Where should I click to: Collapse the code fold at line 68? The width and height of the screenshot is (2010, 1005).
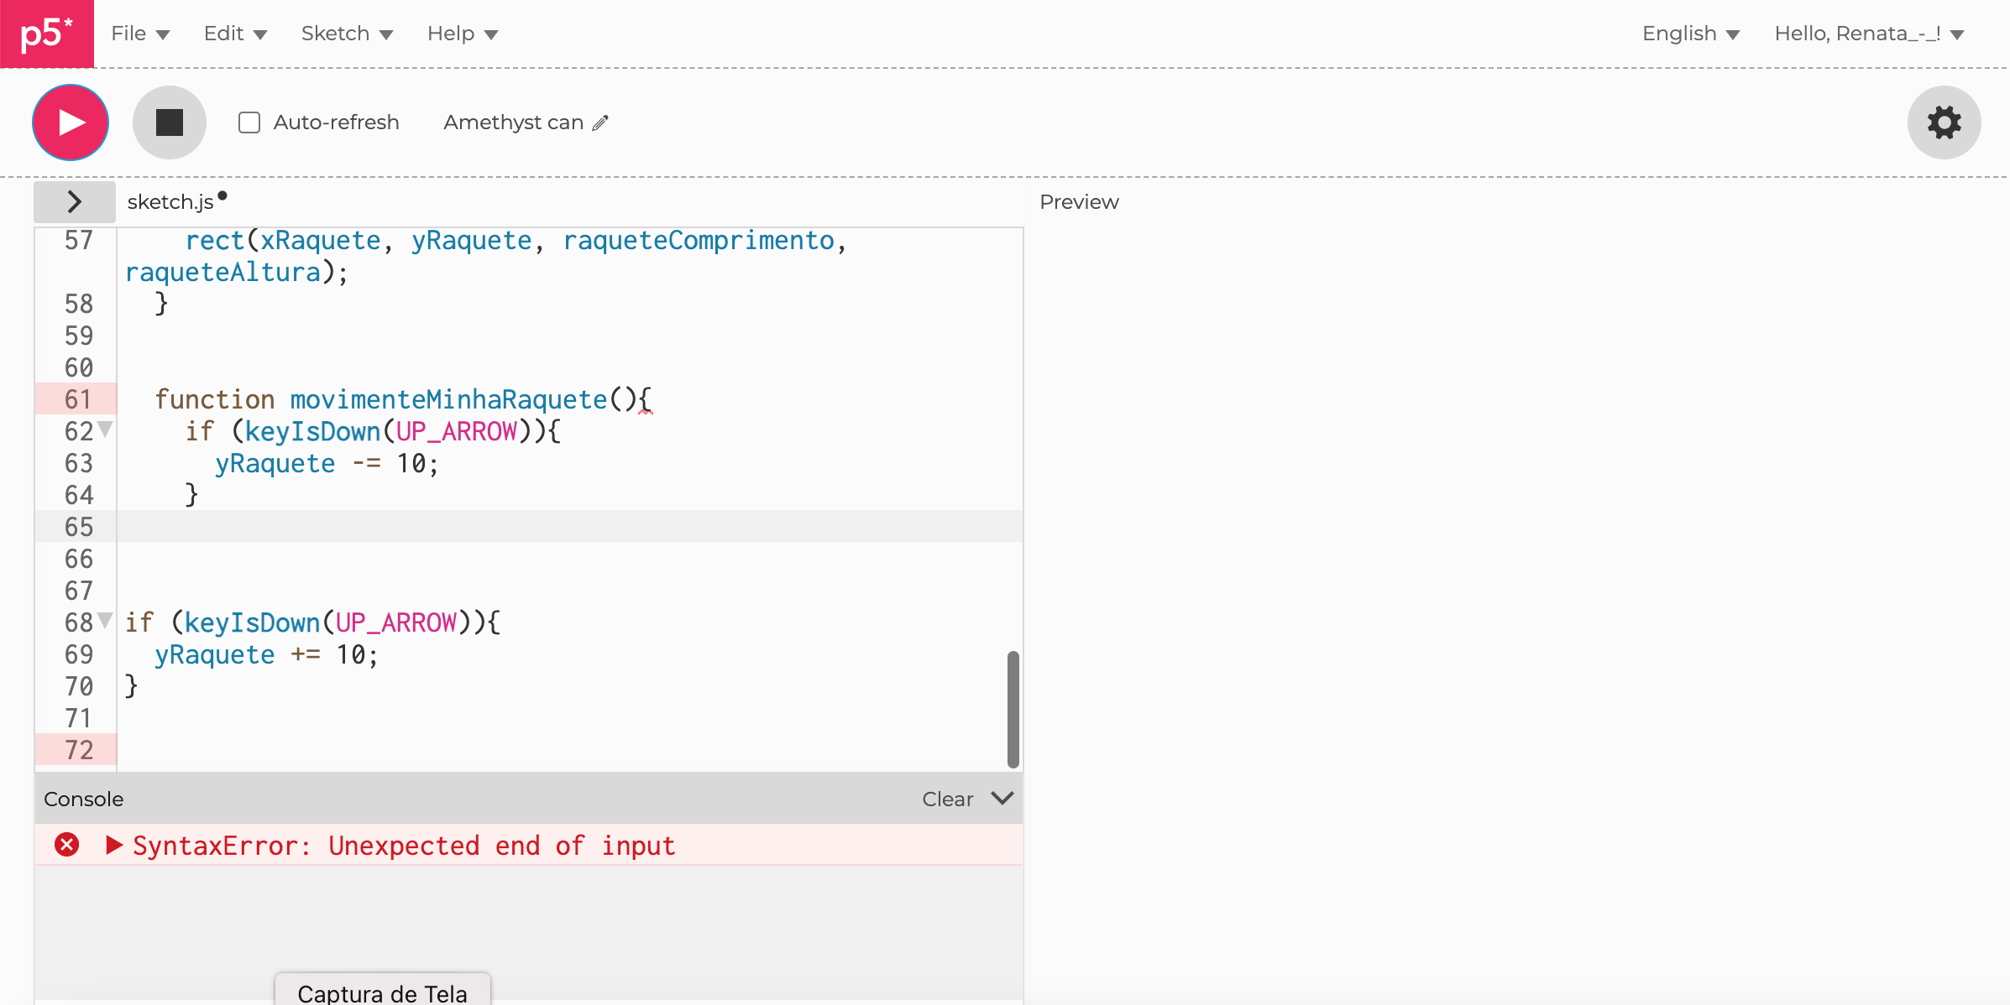click(105, 621)
